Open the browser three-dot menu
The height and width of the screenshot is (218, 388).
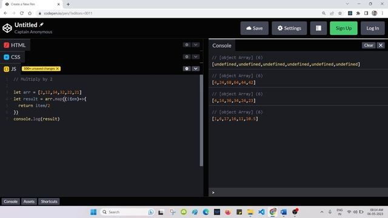[383, 13]
